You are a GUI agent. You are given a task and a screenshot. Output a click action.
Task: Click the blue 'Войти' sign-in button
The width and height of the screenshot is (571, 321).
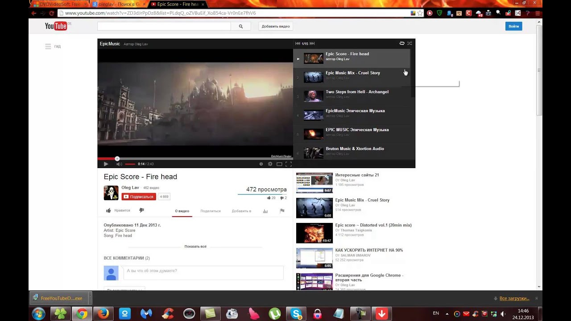click(x=513, y=26)
